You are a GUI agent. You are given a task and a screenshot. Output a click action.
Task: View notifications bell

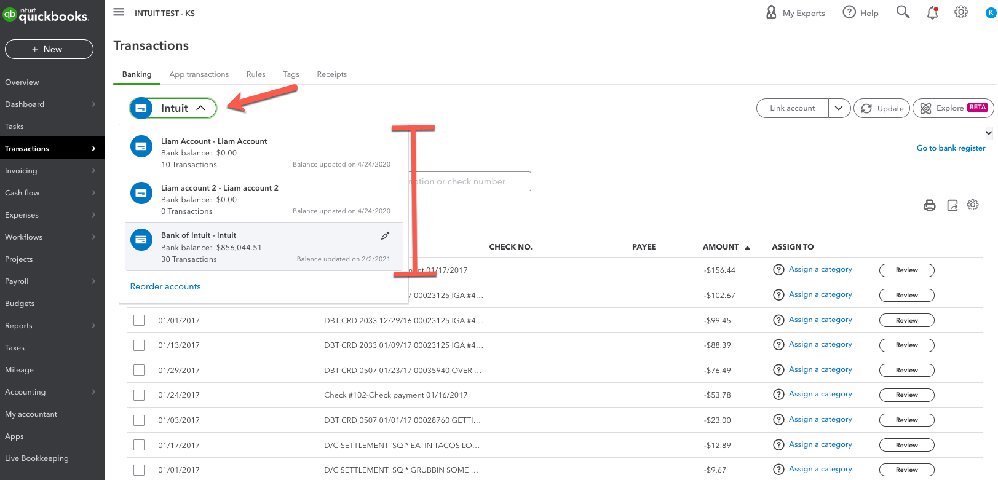pos(933,13)
